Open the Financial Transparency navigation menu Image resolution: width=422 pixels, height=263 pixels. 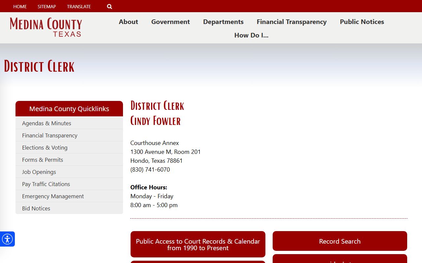(x=291, y=22)
